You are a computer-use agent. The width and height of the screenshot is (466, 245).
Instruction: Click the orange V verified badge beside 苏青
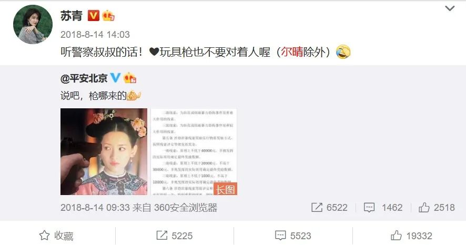point(93,15)
